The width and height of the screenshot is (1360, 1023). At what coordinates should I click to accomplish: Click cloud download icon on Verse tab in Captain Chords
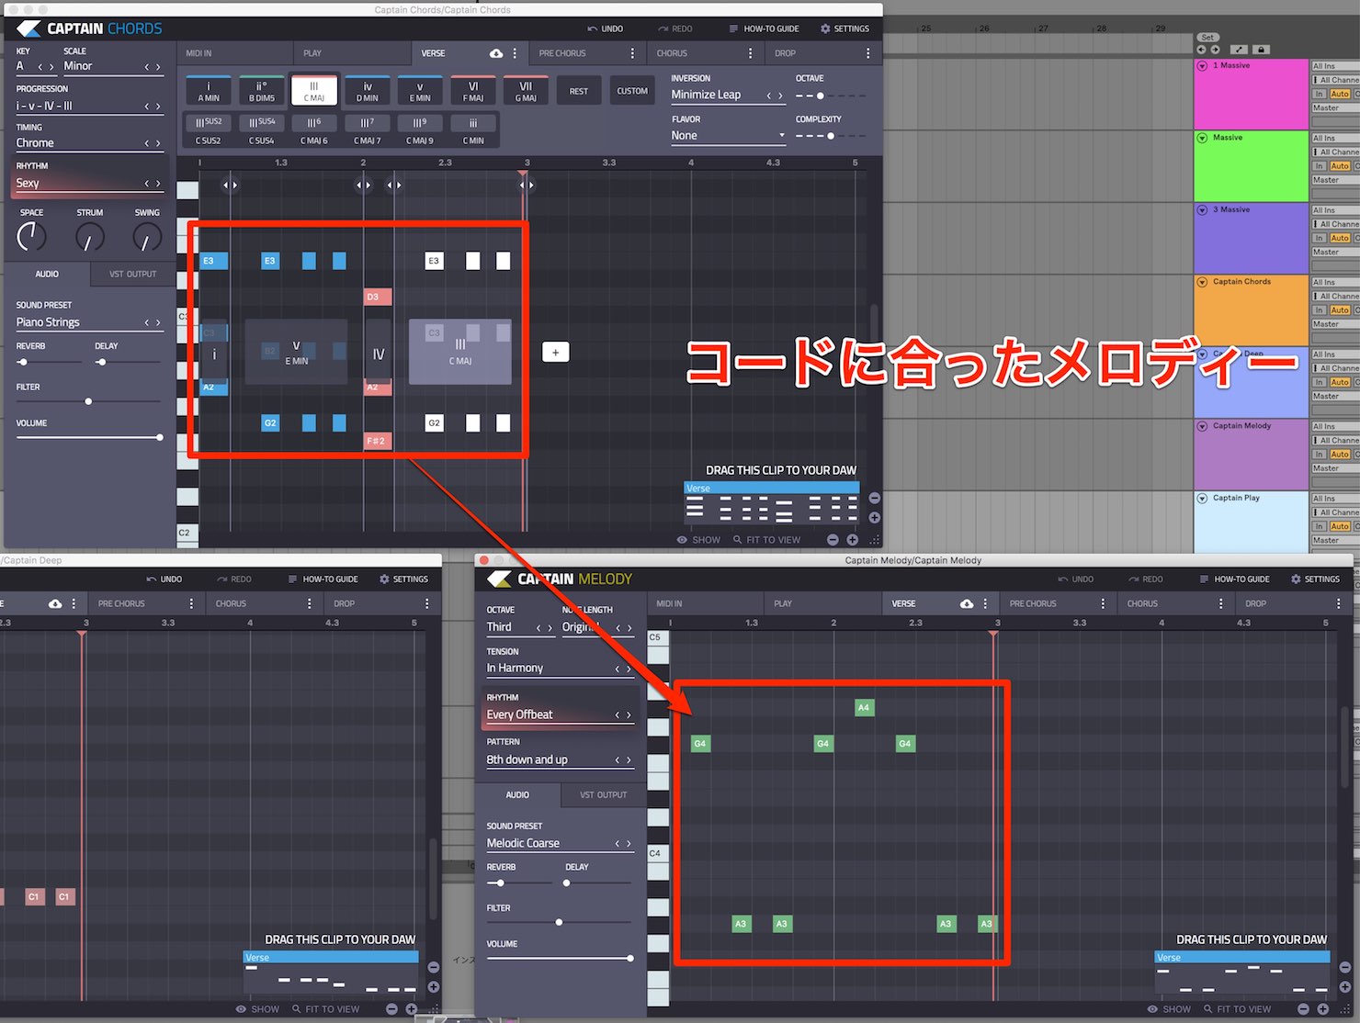coord(496,53)
